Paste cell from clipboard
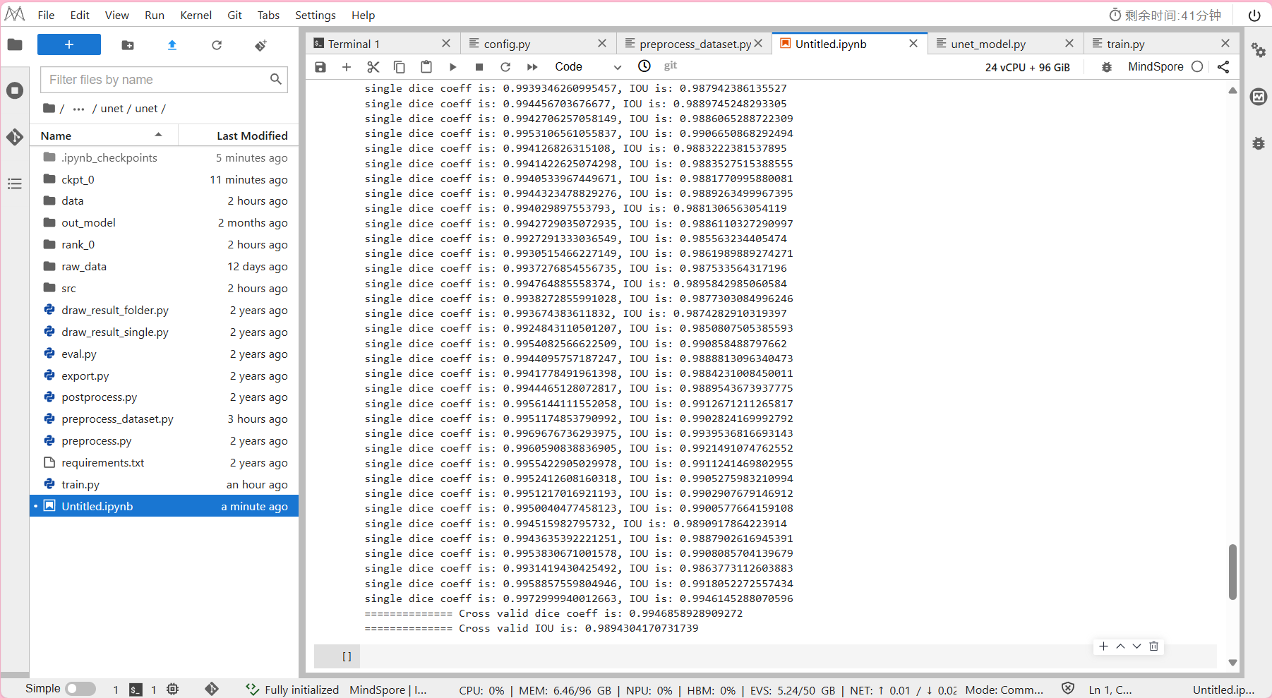This screenshot has height=698, width=1272. (x=426, y=66)
